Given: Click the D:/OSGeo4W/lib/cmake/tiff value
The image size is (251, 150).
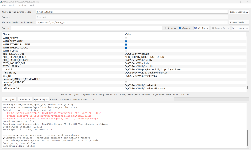Looking at the screenshot, I should pos(140,85).
